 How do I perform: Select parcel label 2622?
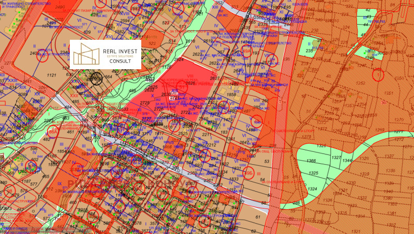coord(214,63)
